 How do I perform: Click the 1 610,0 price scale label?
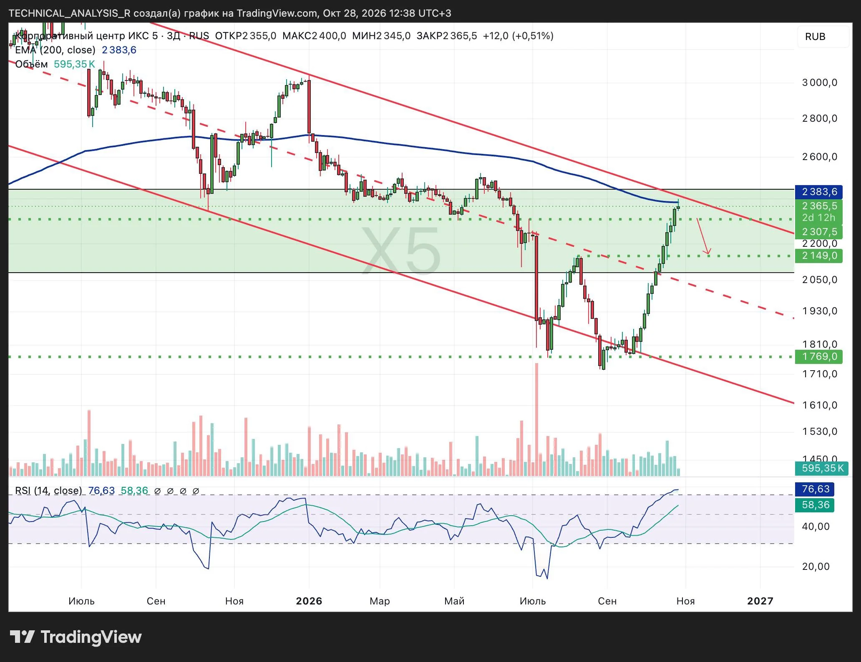click(819, 405)
